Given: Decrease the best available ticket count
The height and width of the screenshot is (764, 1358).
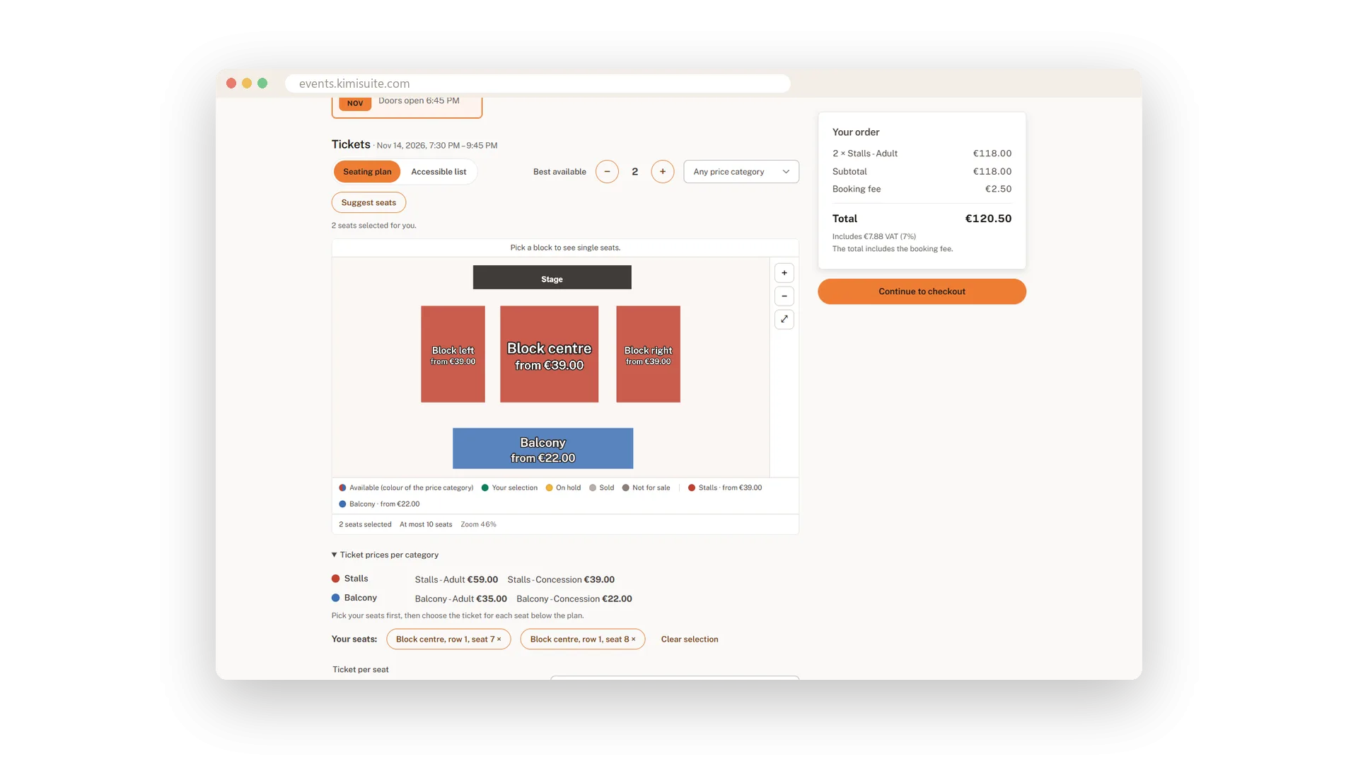Looking at the screenshot, I should point(607,172).
